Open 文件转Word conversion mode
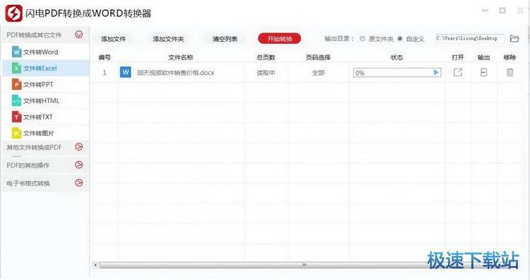530x280 pixels. pyautogui.click(x=46, y=52)
